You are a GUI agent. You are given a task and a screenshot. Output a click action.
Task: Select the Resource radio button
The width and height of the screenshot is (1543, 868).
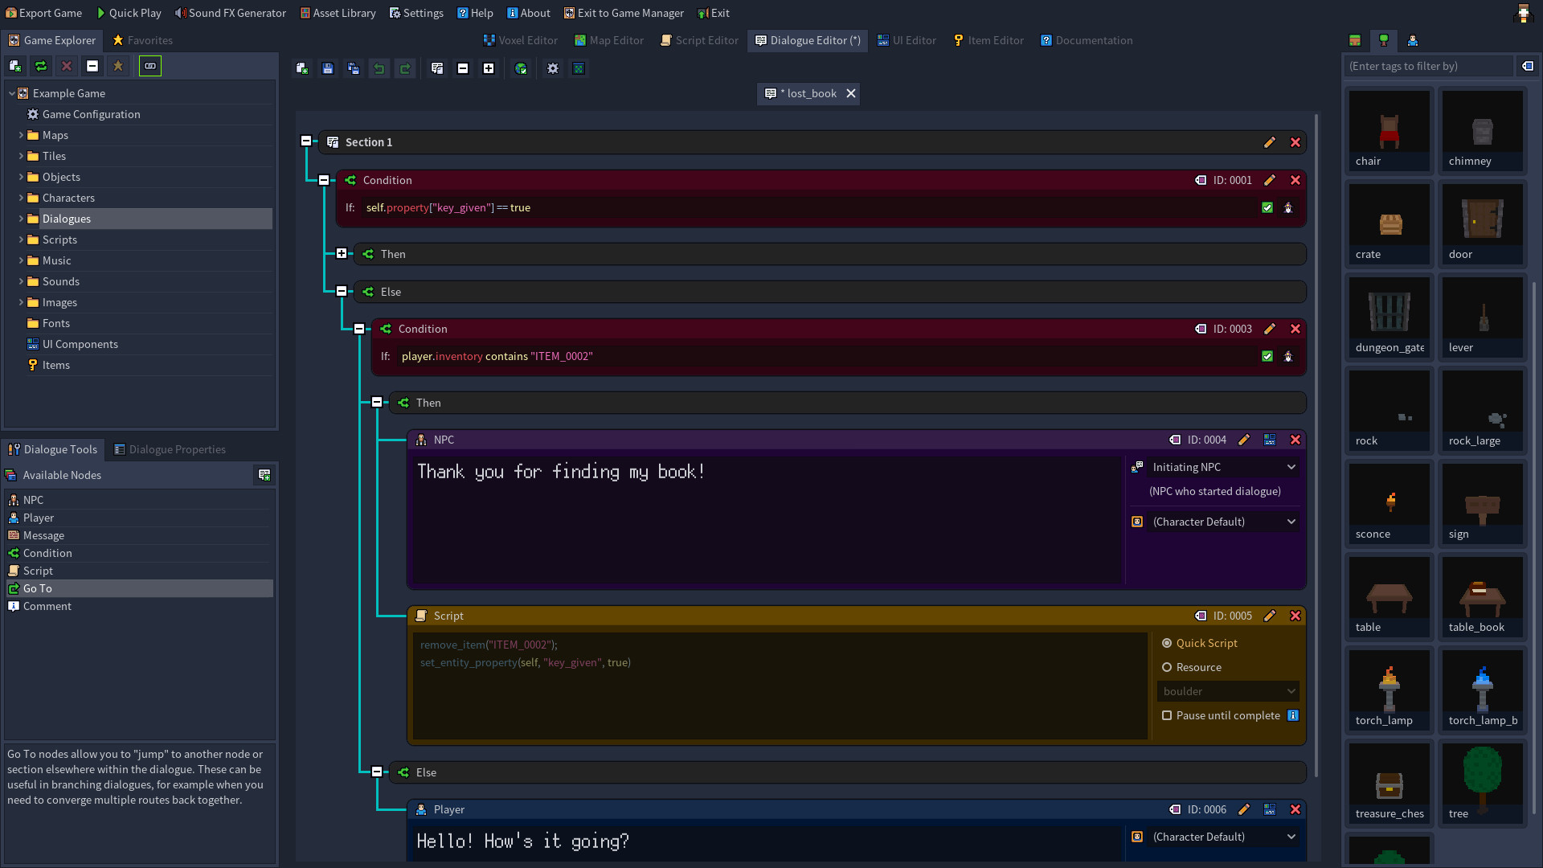[x=1167, y=667]
